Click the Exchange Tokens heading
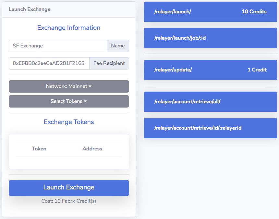The height and width of the screenshot is (219, 279). (x=69, y=122)
